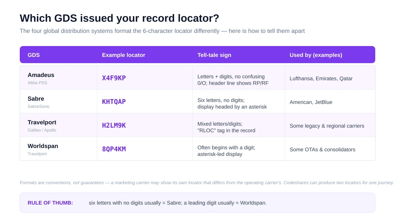This screenshot has width=395, height=222.
Task: Click the 'Tell-tale sign' column header
Action: [x=214, y=55]
